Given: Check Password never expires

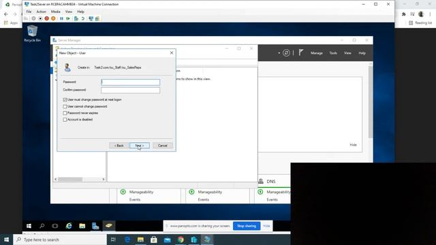Looking at the screenshot, I should click(65, 113).
